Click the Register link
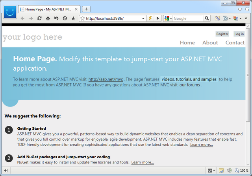This screenshot has height=176, width=252. coord(222,34)
